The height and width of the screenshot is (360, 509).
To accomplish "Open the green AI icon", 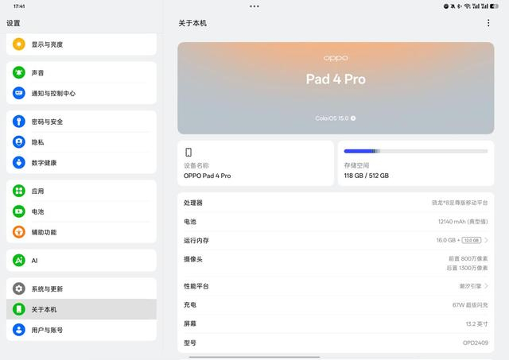I will click(x=19, y=260).
